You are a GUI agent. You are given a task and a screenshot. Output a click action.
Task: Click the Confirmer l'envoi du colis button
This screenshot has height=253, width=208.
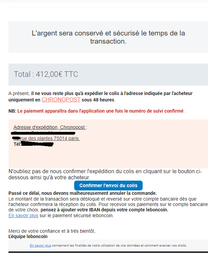(x=108, y=185)
